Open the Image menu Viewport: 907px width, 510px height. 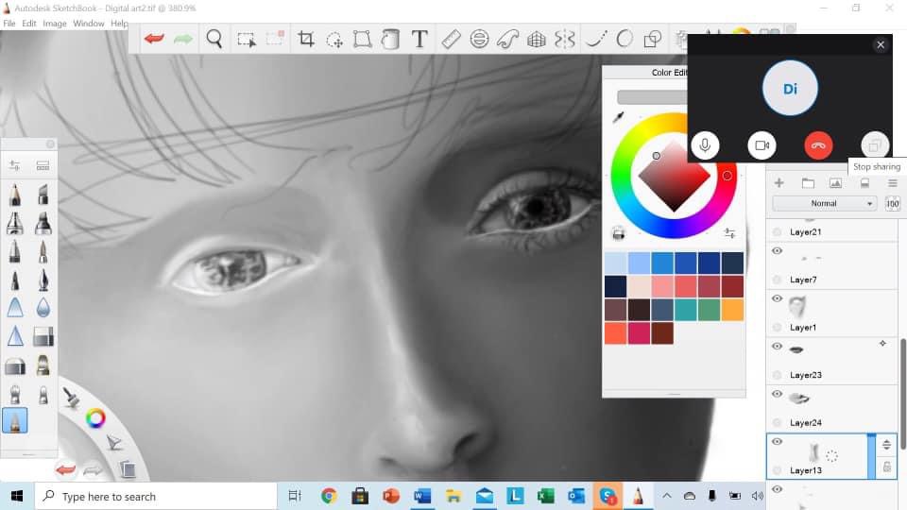click(x=54, y=23)
